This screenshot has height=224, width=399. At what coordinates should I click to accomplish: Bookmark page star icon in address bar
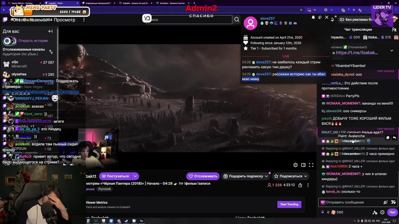click(301, 10)
